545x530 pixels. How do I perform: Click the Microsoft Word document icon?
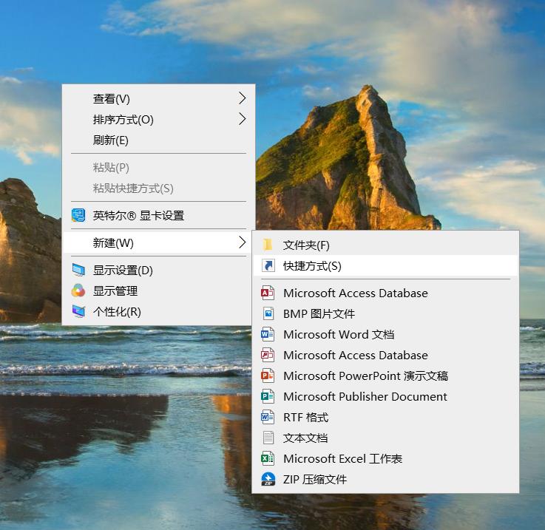[x=268, y=334]
